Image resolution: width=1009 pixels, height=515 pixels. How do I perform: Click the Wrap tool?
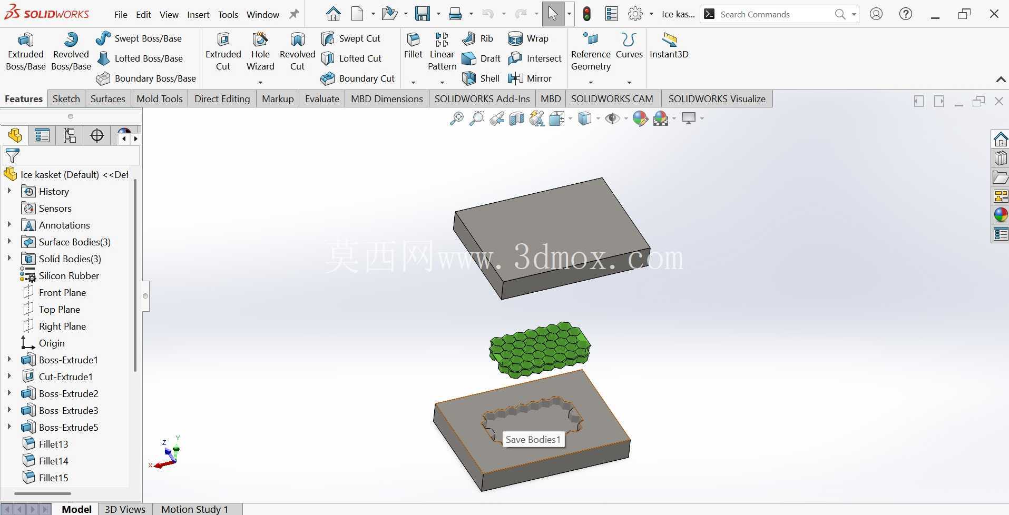coord(528,38)
